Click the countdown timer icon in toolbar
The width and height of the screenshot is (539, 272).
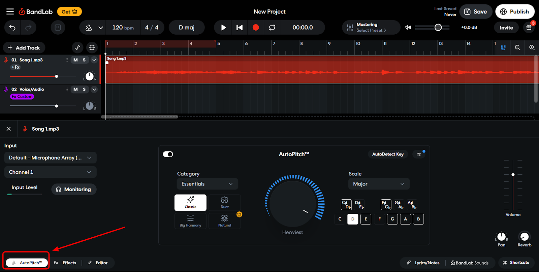(x=58, y=28)
